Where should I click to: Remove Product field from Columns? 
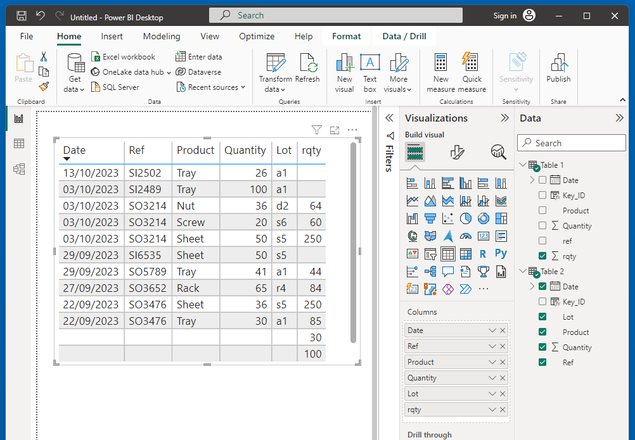tap(503, 362)
